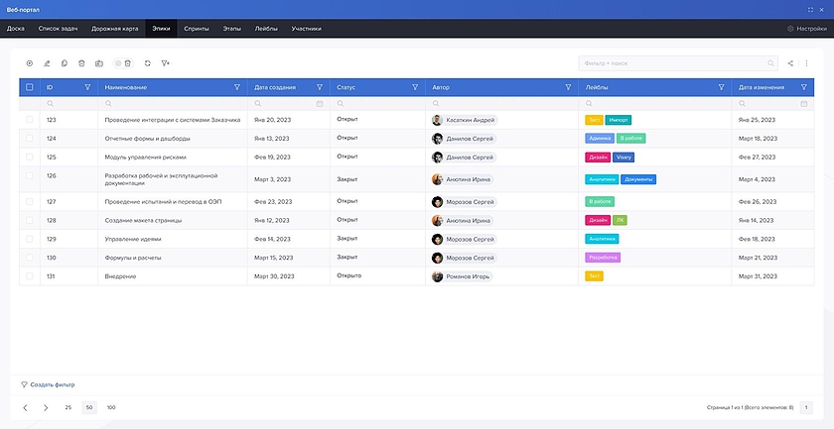Select the checkbox for row ID 127

pos(30,201)
